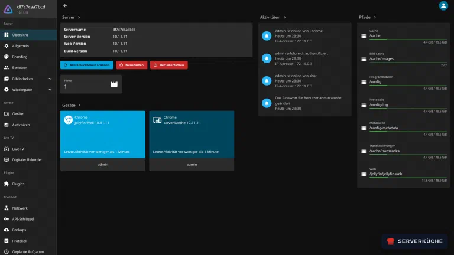The image size is (454, 255).
Task: Open the user profile avatar icon
Action: (443, 5)
